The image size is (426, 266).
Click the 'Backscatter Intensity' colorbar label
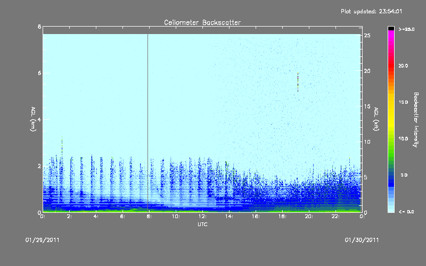point(416,120)
